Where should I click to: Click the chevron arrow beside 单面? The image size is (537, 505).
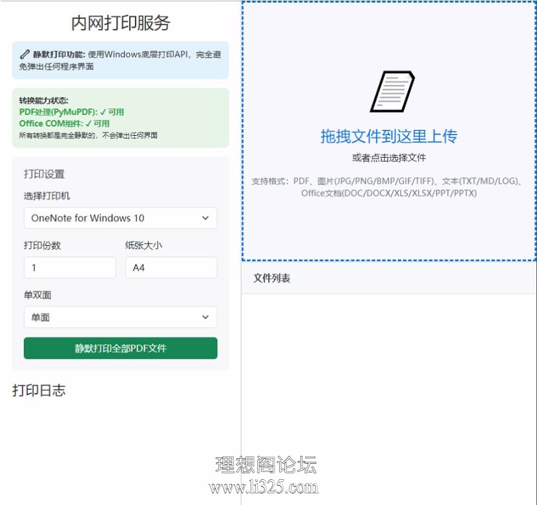(x=205, y=317)
